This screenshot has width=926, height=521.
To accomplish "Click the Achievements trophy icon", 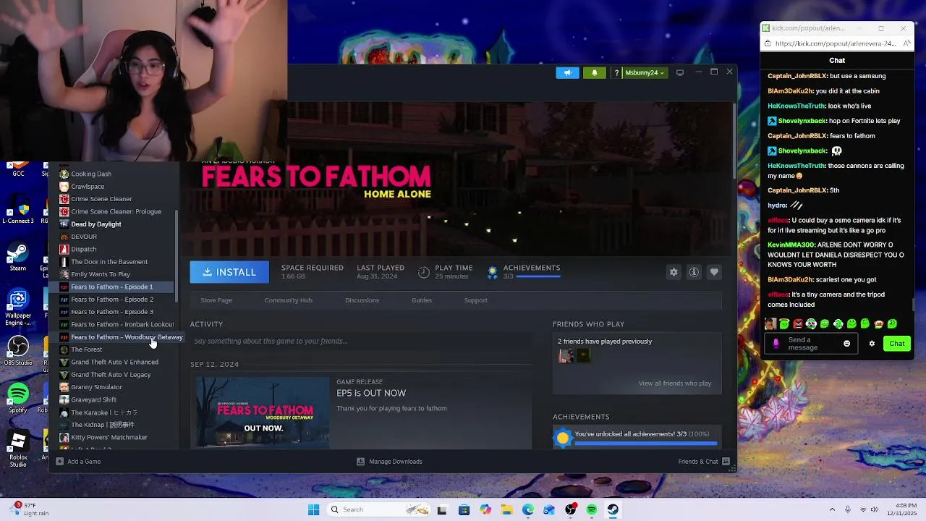I will coord(493,272).
